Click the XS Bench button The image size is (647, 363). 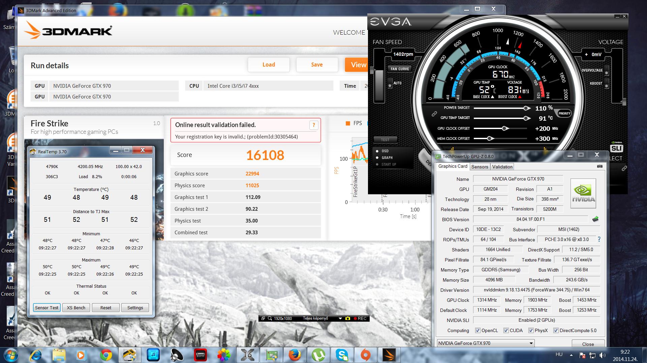tap(76, 308)
